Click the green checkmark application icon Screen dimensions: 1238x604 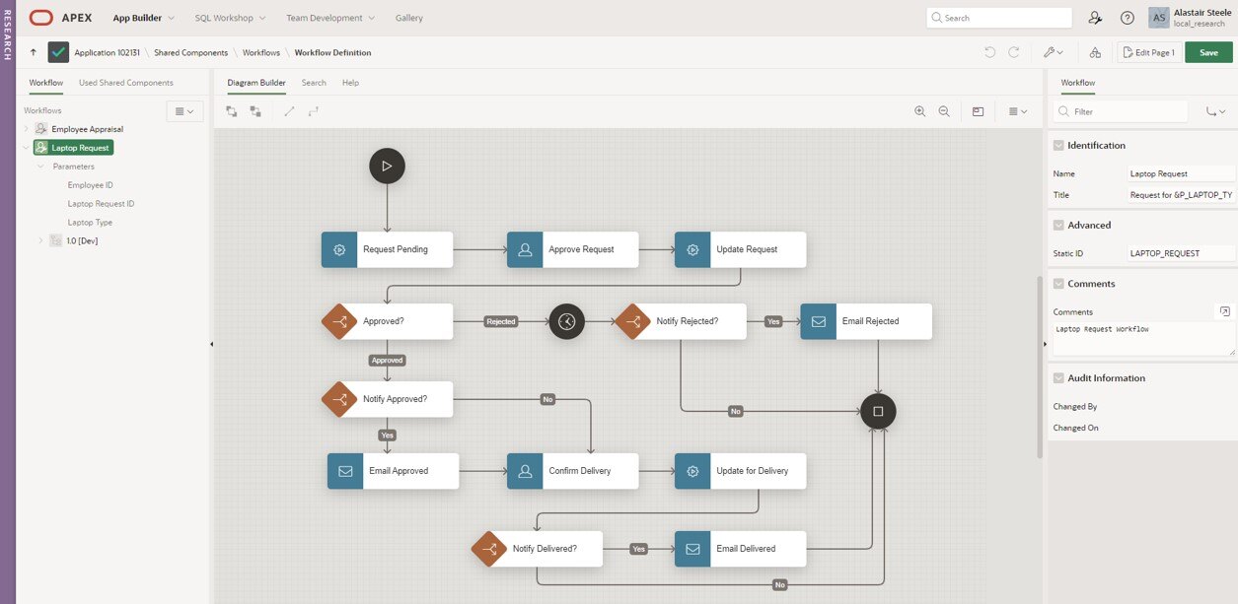click(58, 52)
